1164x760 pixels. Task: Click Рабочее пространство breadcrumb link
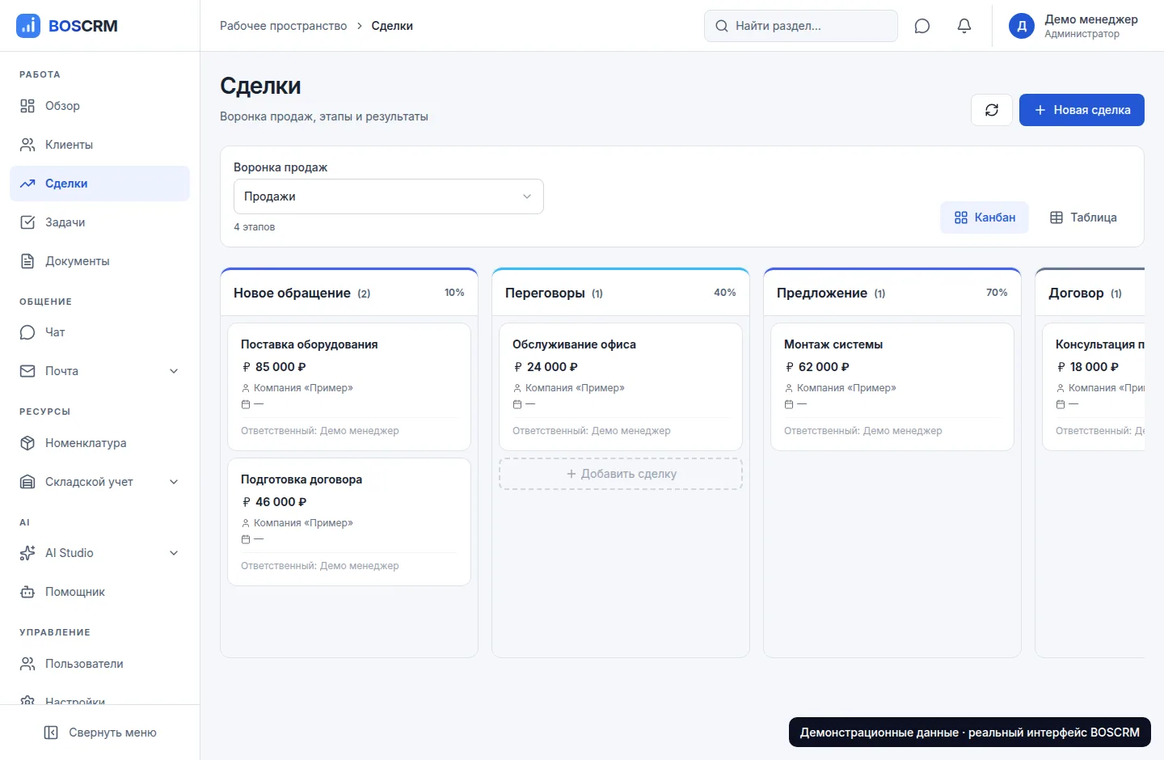tap(283, 26)
